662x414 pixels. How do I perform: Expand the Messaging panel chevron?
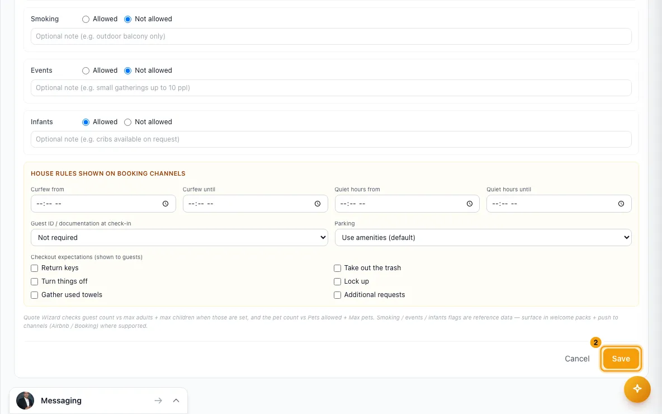(x=176, y=401)
